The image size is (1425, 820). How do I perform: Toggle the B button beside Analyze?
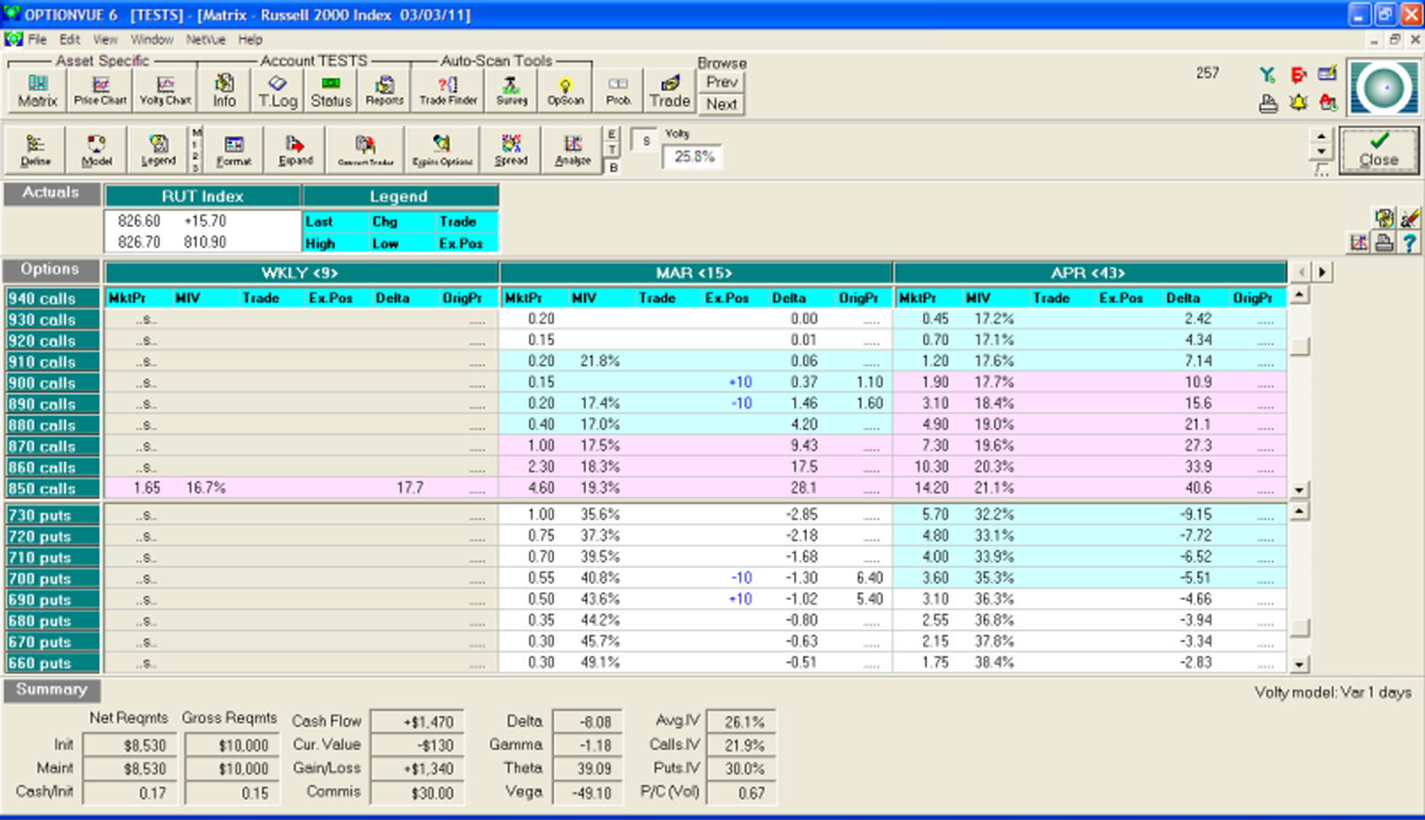click(612, 167)
